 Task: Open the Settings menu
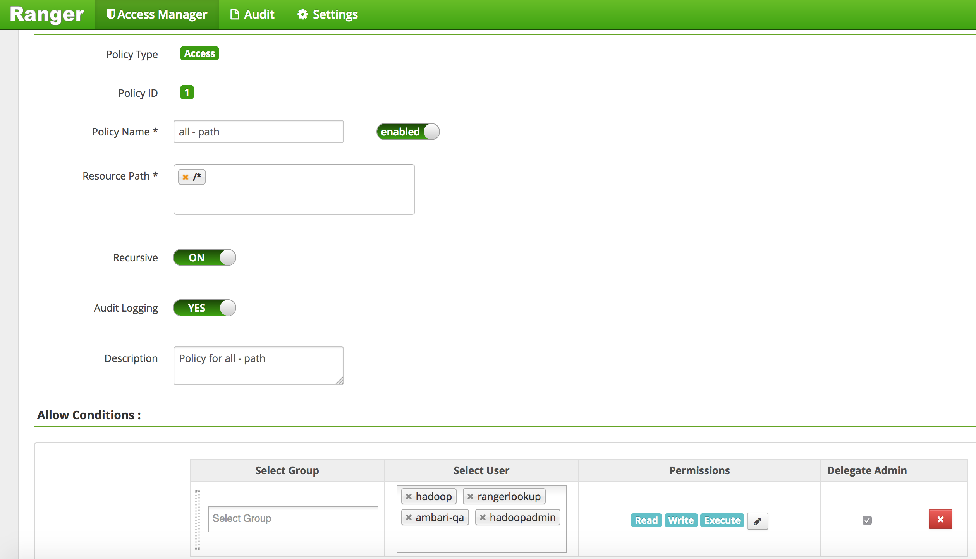click(x=328, y=15)
